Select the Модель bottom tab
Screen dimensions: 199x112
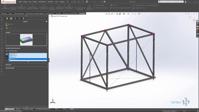[x=18, y=109]
